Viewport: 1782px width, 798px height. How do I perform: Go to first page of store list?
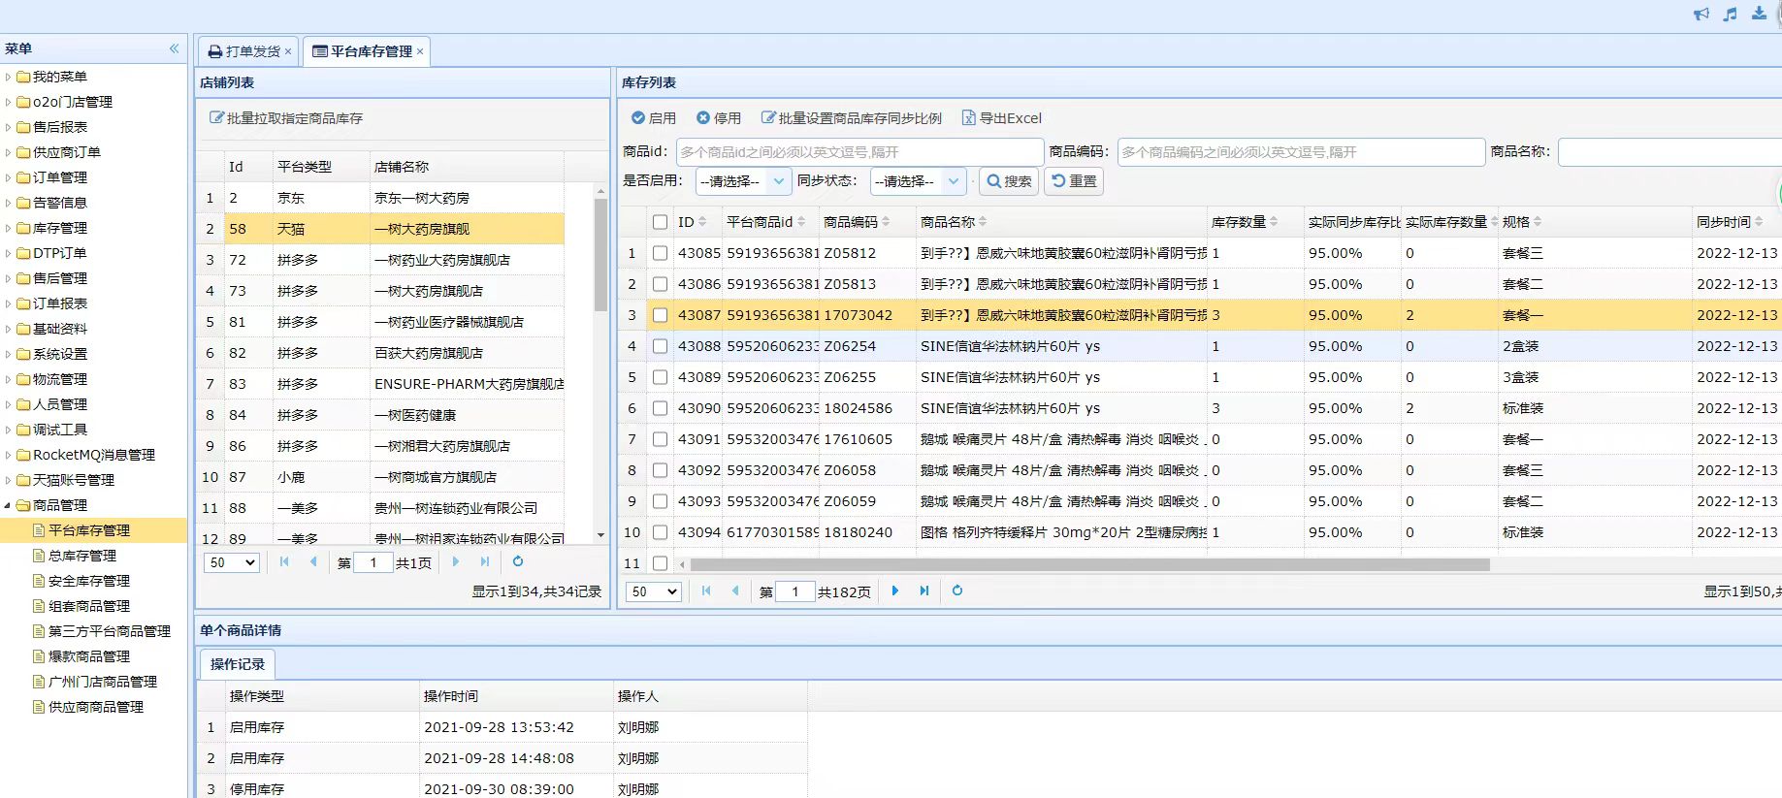pyautogui.click(x=284, y=561)
